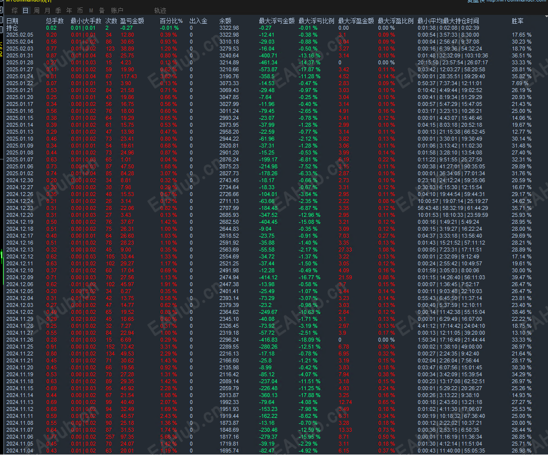Select the 2024.11.04 date row
This screenshot has width=548, height=455.
click(20, 451)
